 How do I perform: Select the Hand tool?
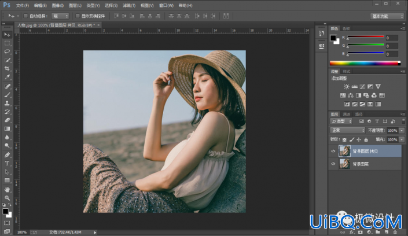(x=7, y=189)
